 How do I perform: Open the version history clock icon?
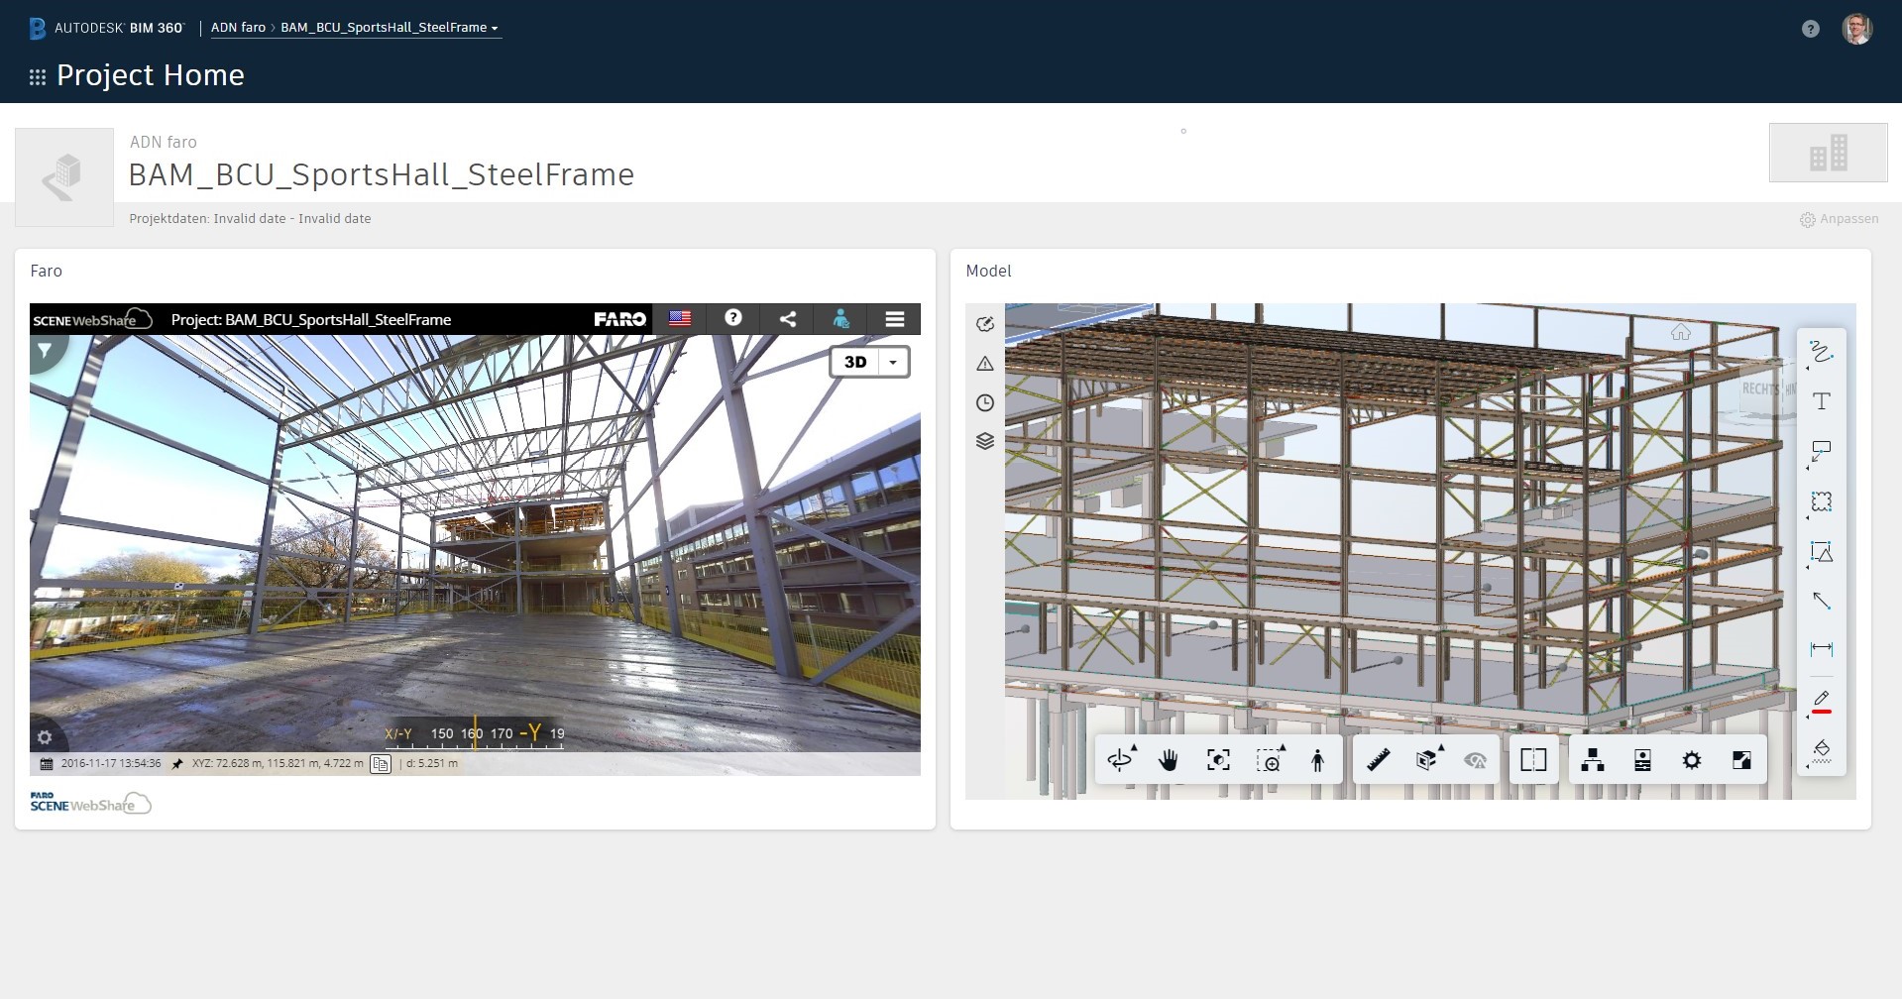pos(984,403)
